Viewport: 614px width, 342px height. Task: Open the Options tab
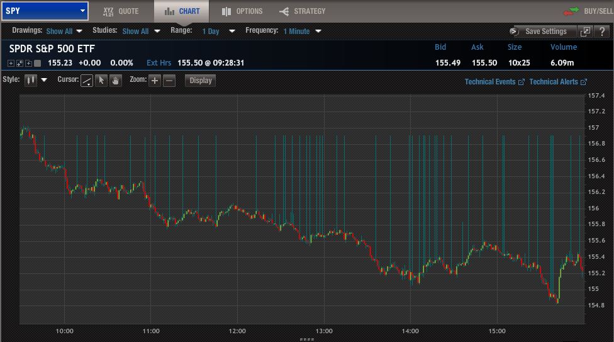tap(242, 11)
